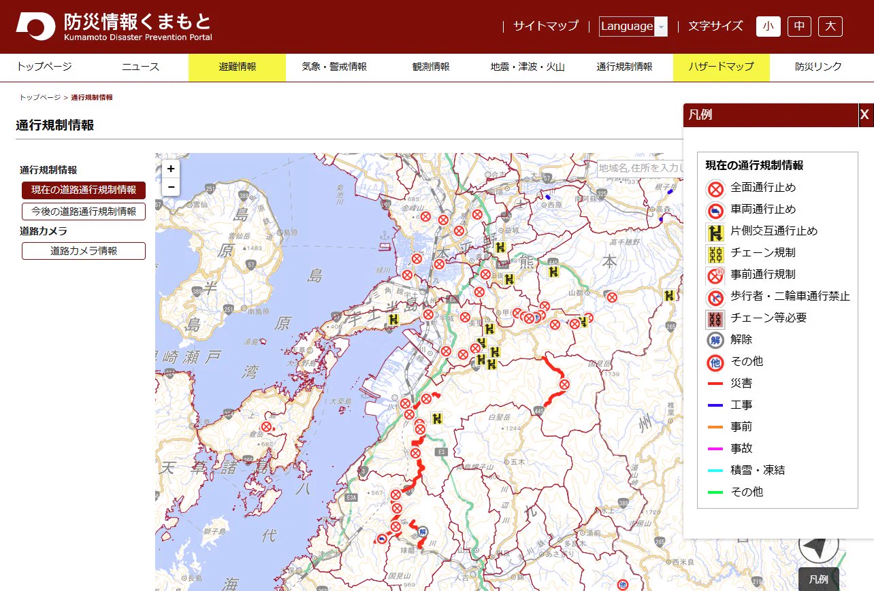Click the red 災害 line swatch in legend
The width and height of the screenshot is (874, 591).
coord(715,384)
